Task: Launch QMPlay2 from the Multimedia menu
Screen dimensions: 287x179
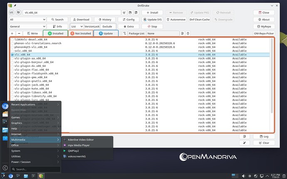Action: (x=87, y=151)
